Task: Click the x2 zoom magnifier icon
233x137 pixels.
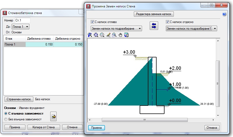Action: pos(102,35)
